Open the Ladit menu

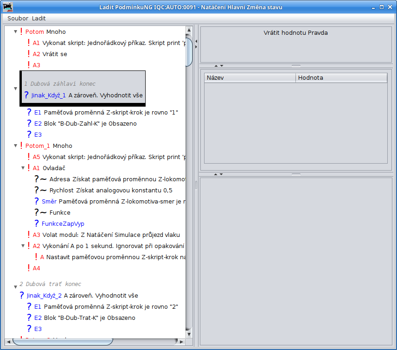pyautogui.click(x=39, y=19)
